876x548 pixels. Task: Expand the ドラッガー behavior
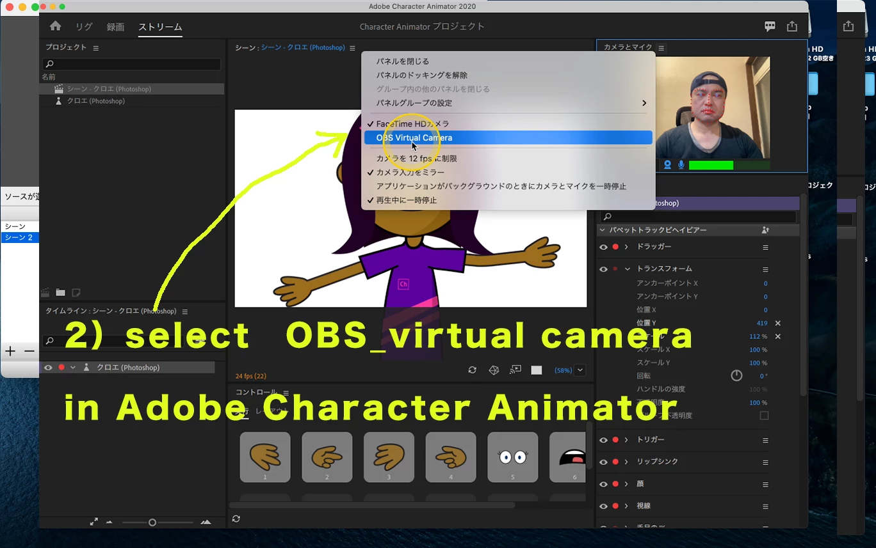click(627, 247)
